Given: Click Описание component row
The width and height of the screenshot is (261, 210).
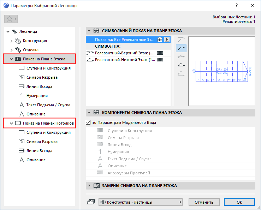Looking at the screenshot, I should pos(171,166).
